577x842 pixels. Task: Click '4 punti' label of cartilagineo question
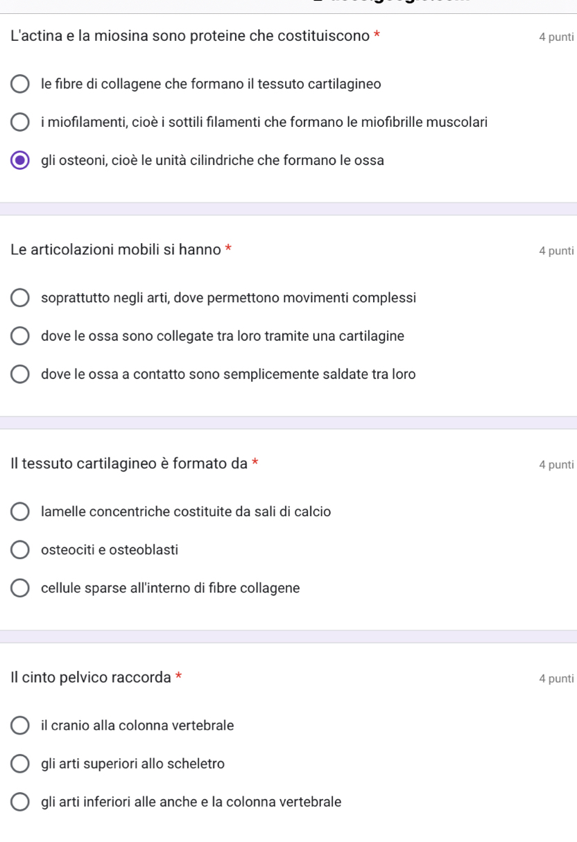(555, 465)
